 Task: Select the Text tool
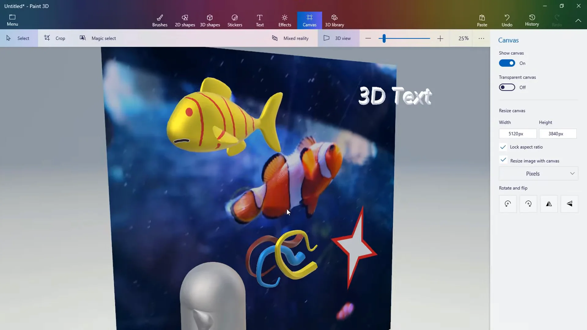[260, 20]
